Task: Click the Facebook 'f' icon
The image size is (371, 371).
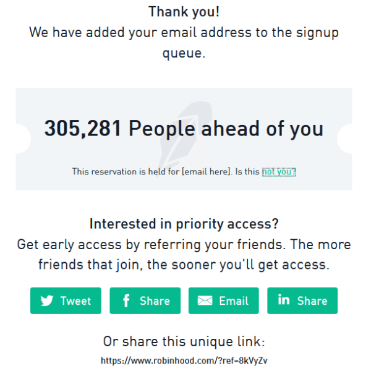Action: click(126, 301)
